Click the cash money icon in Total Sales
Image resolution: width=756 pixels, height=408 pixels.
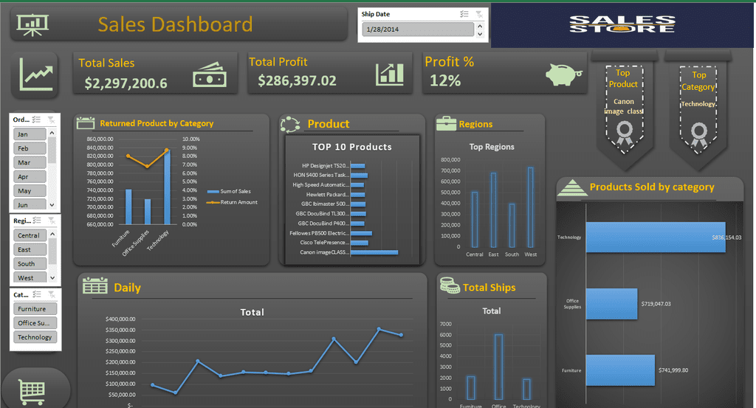210,75
